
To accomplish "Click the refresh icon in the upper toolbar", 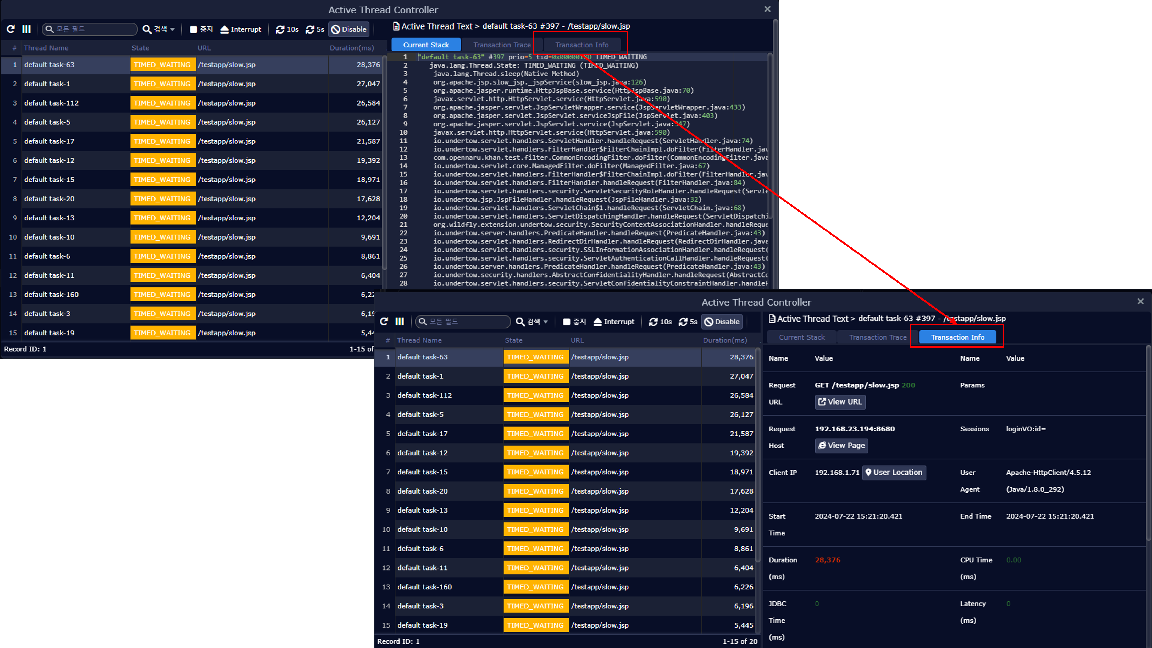I will (x=11, y=29).
